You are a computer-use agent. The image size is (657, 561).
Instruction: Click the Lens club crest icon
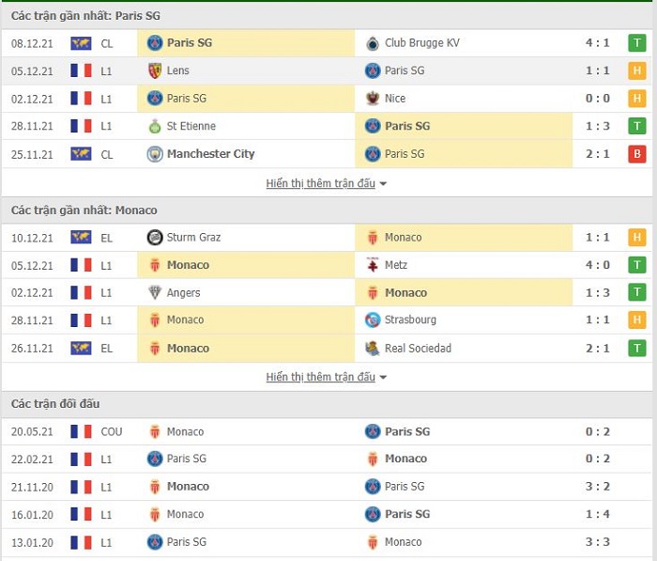coord(155,70)
